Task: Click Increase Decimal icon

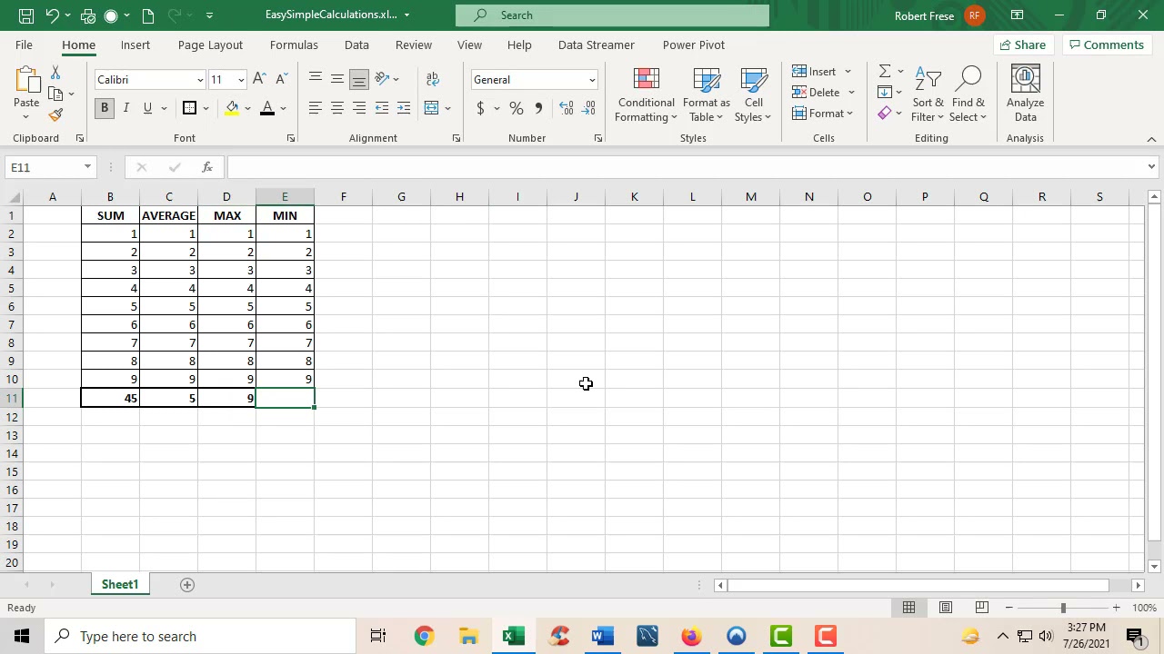Action: pyautogui.click(x=566, y=108)
